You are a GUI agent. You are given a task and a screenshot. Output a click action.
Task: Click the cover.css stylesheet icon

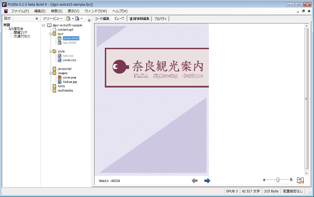(59, 60)
